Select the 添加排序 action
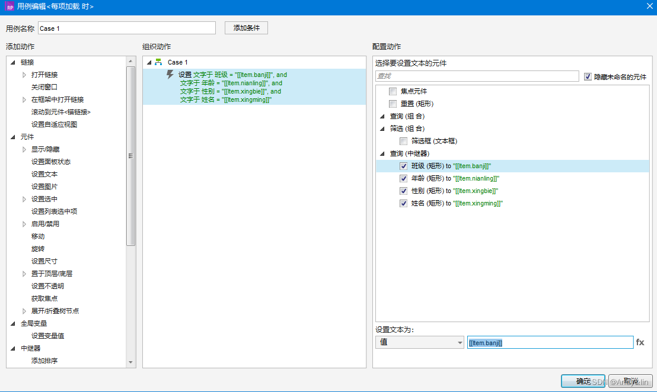657x392 pixels. (44, 361)
